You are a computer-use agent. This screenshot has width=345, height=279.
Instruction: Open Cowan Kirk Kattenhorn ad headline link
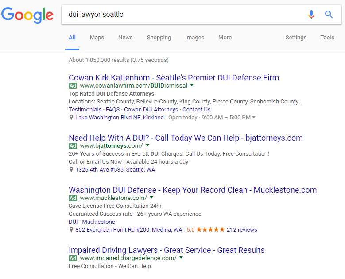(x=174, y=78)
